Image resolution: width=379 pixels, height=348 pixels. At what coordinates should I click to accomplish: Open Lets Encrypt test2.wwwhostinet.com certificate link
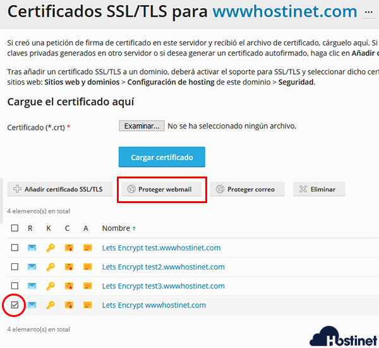click(x=163, y=267)
